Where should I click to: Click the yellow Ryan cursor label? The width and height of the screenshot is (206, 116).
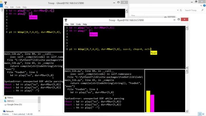pyautogui.click(x=154, y=53)
